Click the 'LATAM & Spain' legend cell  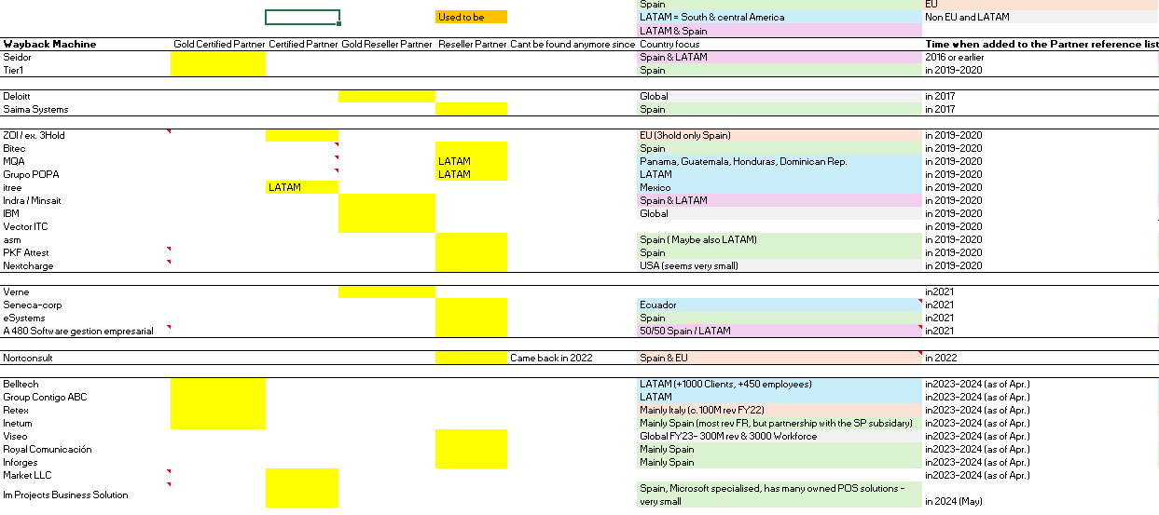pyautogui.click(x=780, y=31)
